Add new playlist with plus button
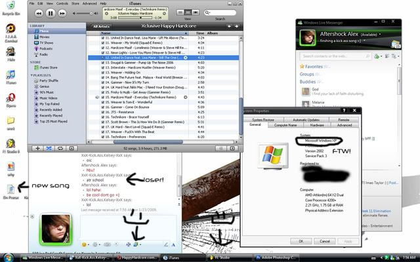The width and height of the screenshot is (420, 262). 37,149
